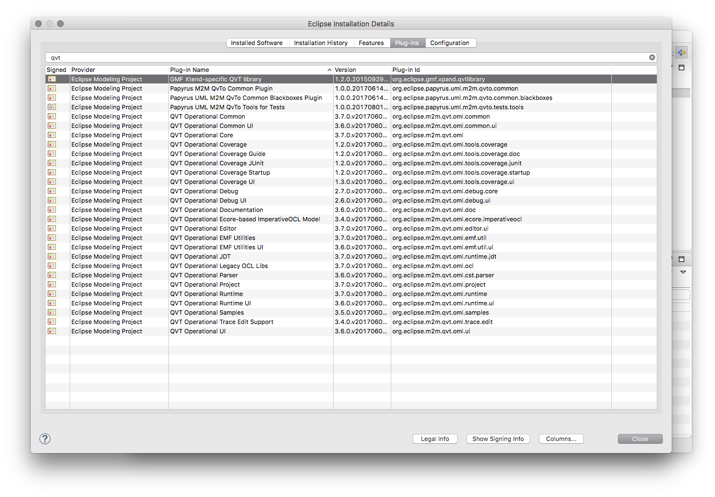Click Show Signing Info button
This screenshot has width=715, height=497.
click(498, 439)
